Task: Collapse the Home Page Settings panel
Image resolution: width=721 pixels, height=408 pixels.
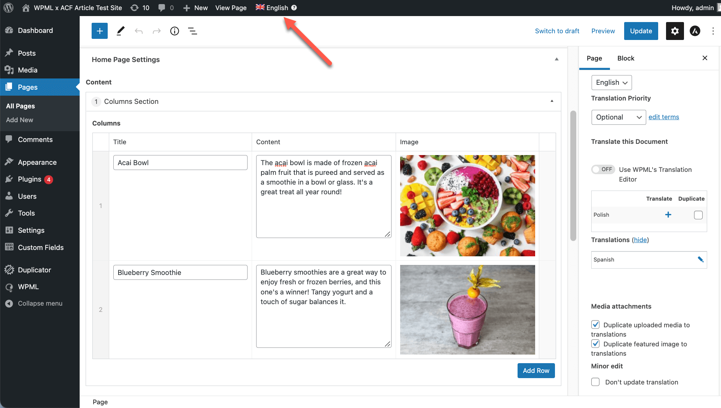Action: [x=556, y=59]
